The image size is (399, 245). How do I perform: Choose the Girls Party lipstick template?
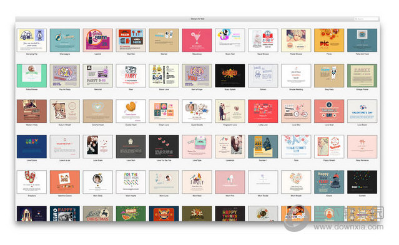point(97,41)
